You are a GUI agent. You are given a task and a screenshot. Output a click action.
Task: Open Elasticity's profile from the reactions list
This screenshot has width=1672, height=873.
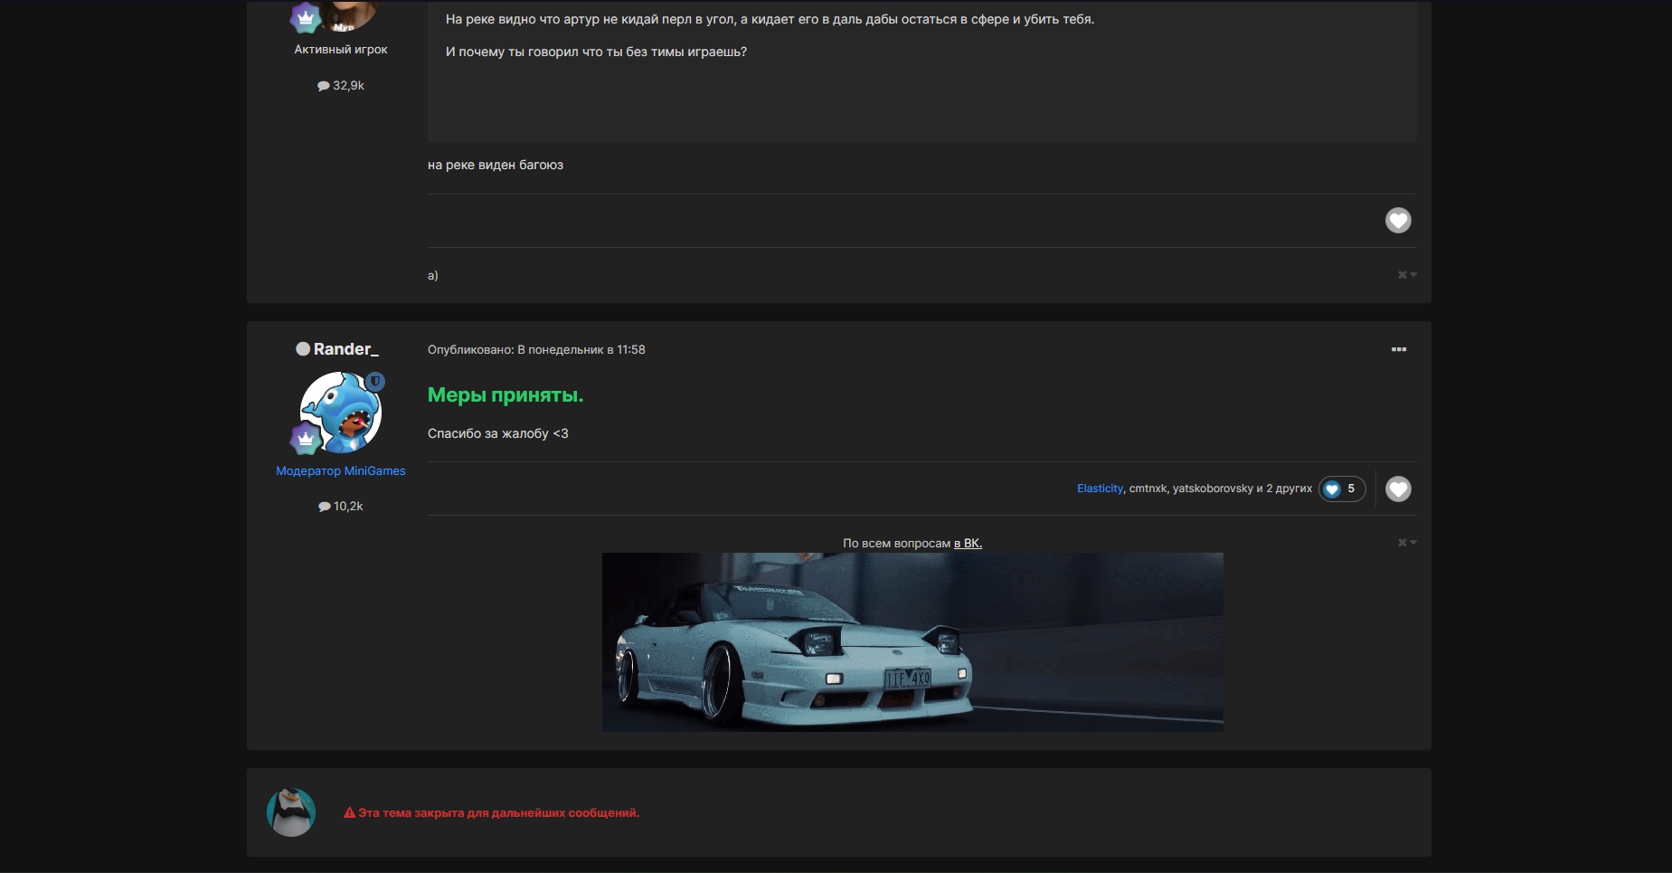point(1099,489)
